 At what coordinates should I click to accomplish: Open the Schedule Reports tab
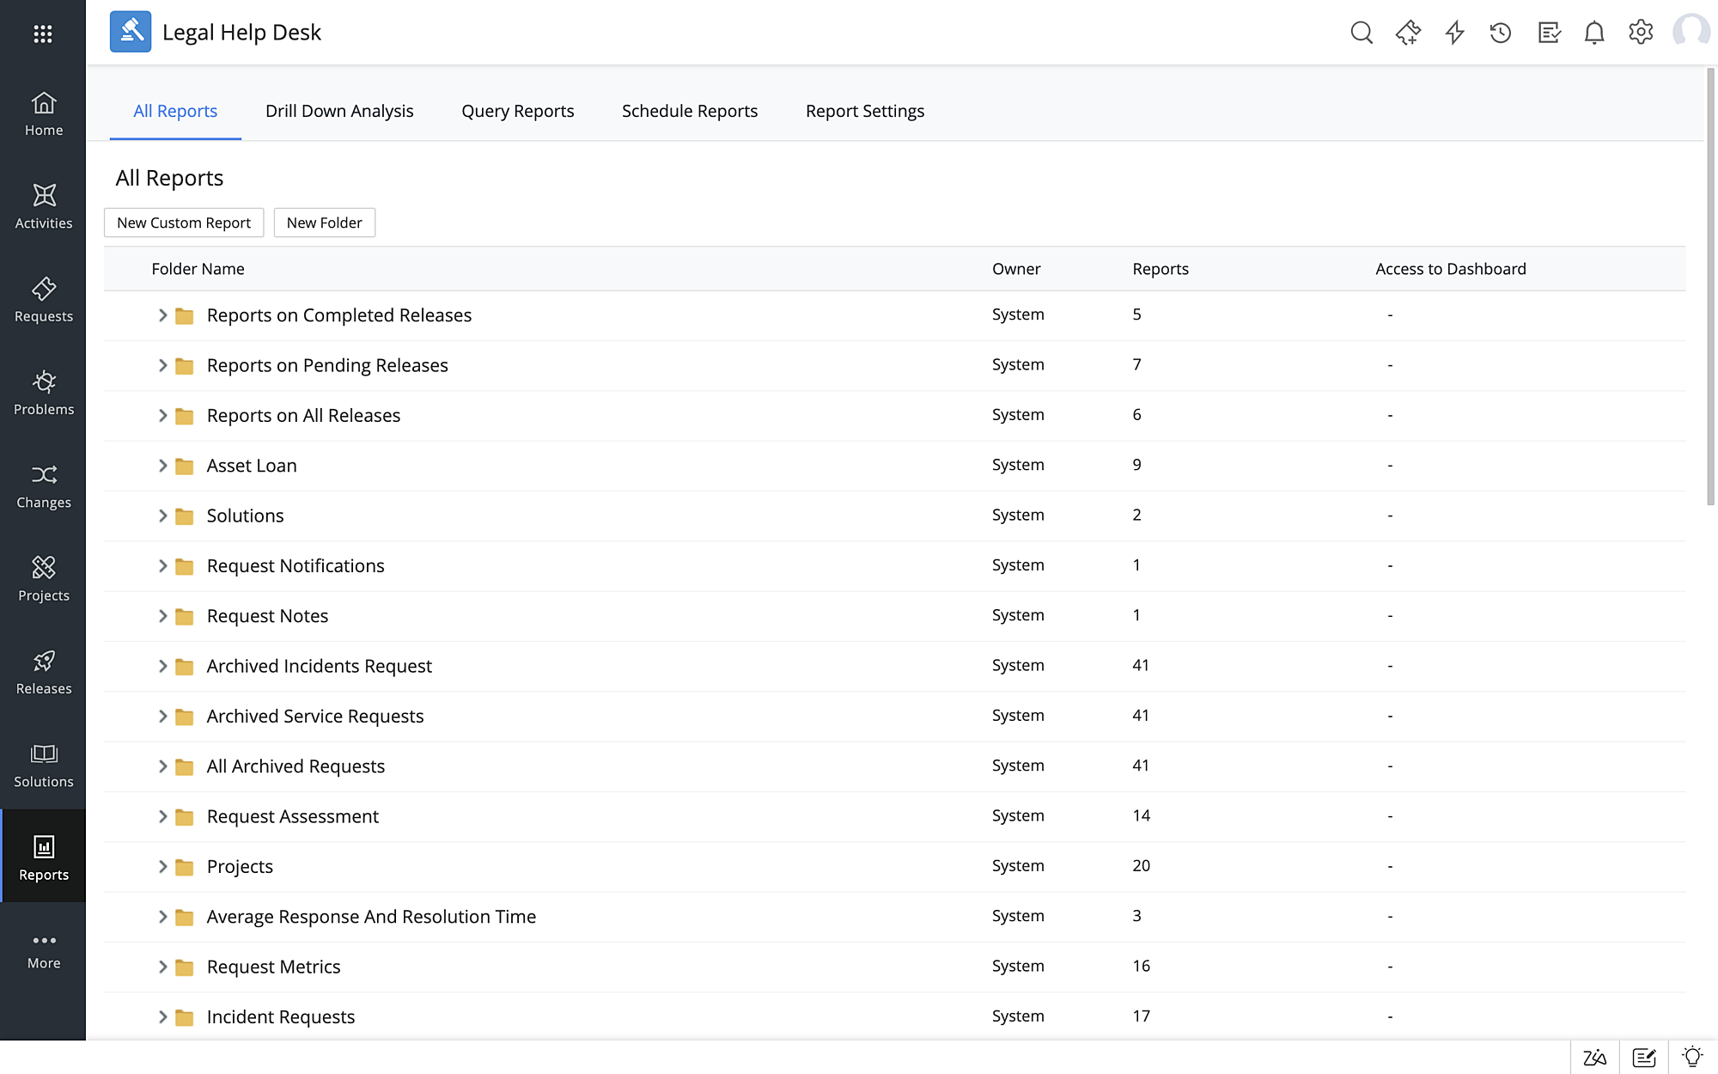tap(689, 110)
